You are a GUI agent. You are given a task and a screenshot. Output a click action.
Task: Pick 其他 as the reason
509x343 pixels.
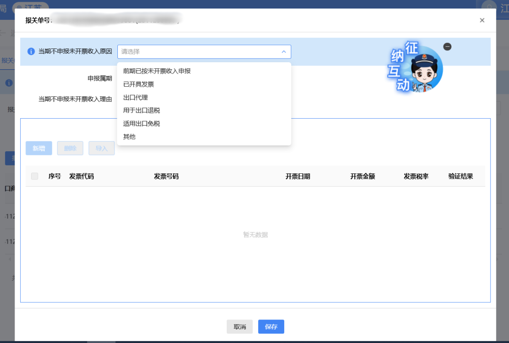pyautogui.click(x=129, y=137)
